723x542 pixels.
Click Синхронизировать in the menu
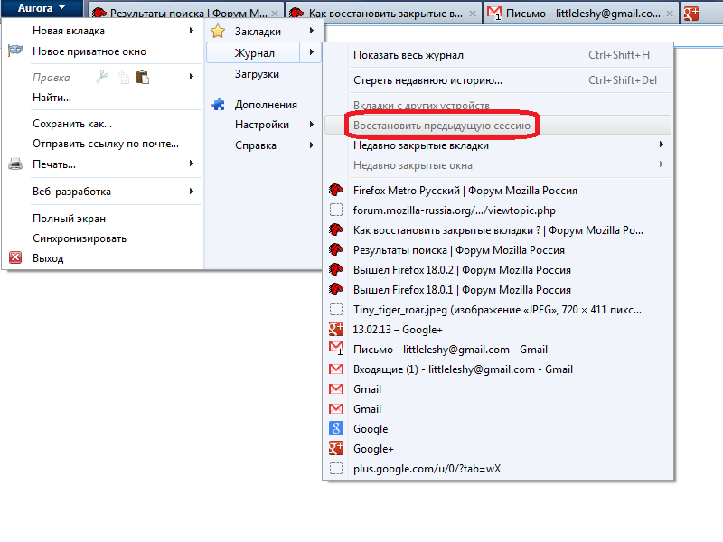point(80,238)
